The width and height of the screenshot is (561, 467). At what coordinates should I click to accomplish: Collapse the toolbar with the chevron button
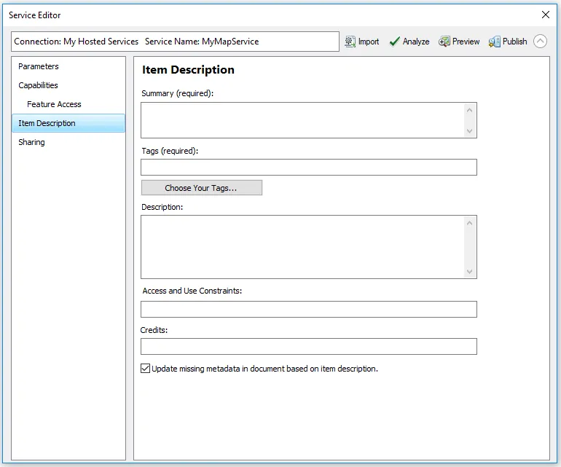pyautogui.click(x=540, y=42)
